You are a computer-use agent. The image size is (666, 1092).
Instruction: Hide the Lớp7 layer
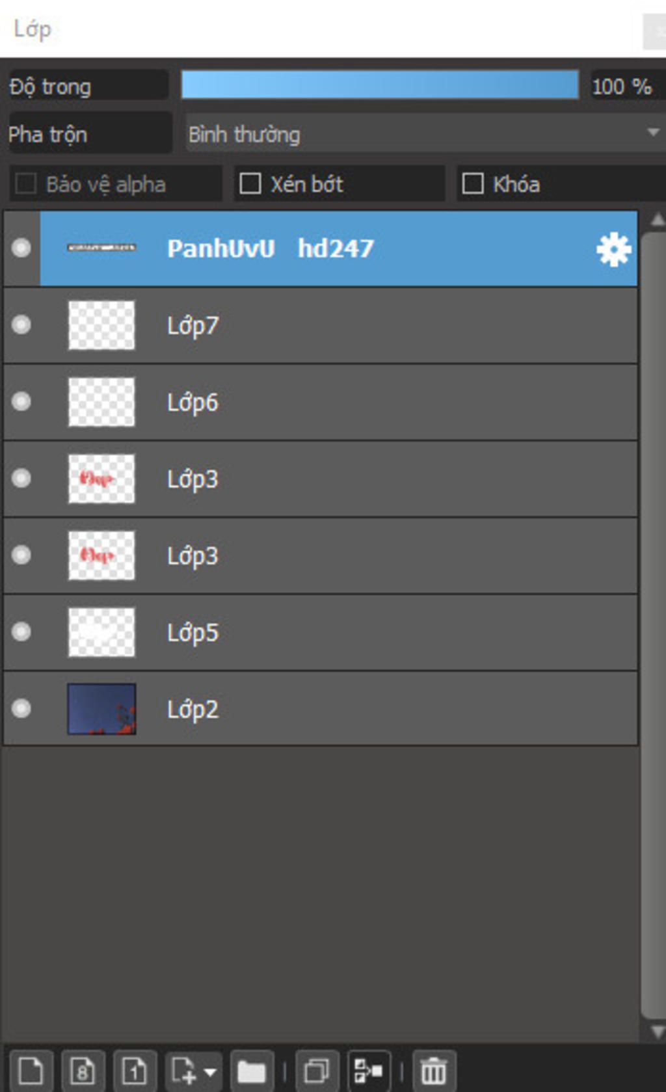point(21,325)
